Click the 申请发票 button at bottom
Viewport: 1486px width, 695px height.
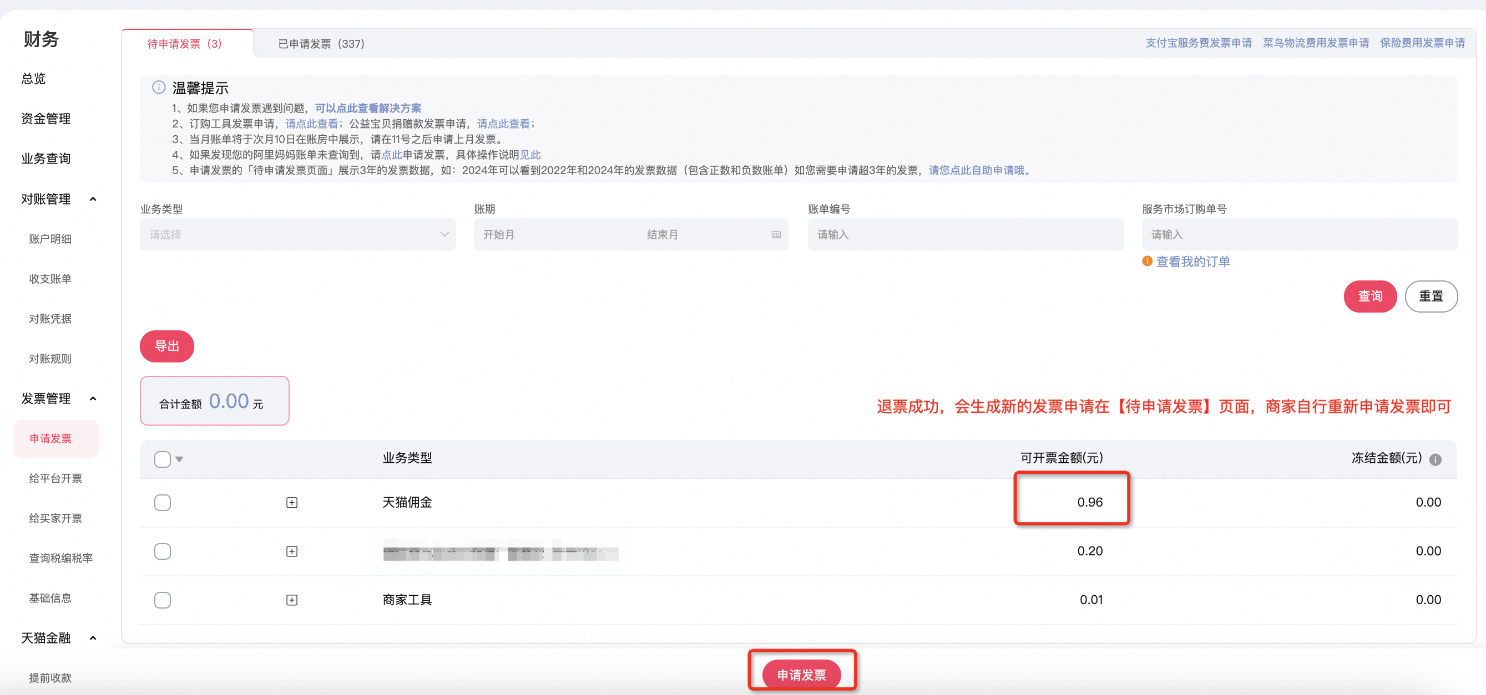(x=801, y=674)
